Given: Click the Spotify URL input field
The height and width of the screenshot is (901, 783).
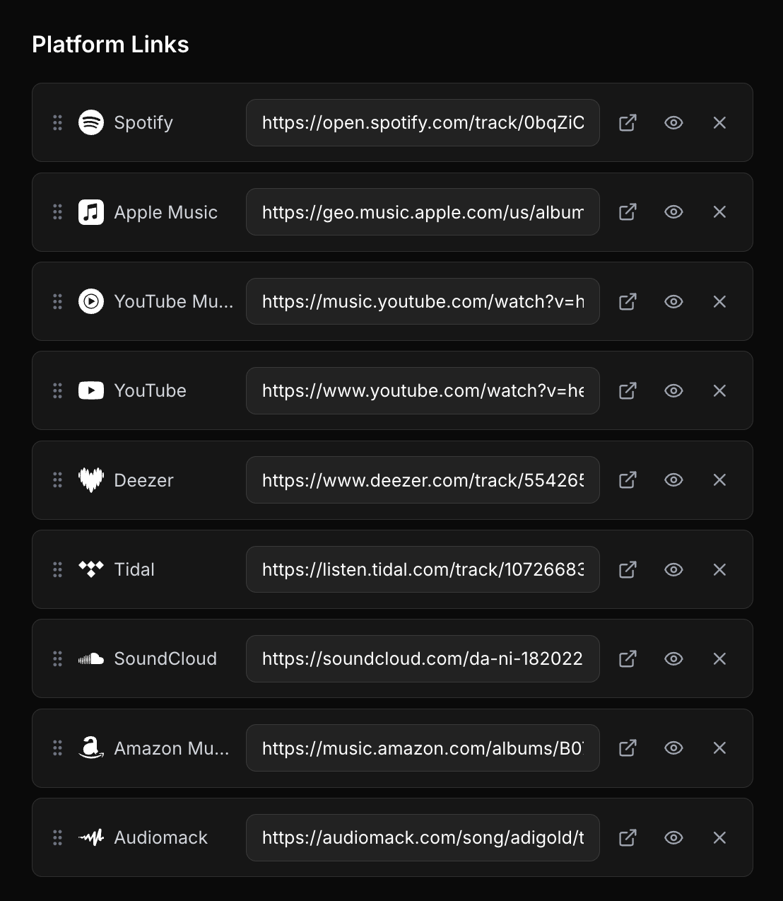Looking at the screenshot, I should [423, 122].
